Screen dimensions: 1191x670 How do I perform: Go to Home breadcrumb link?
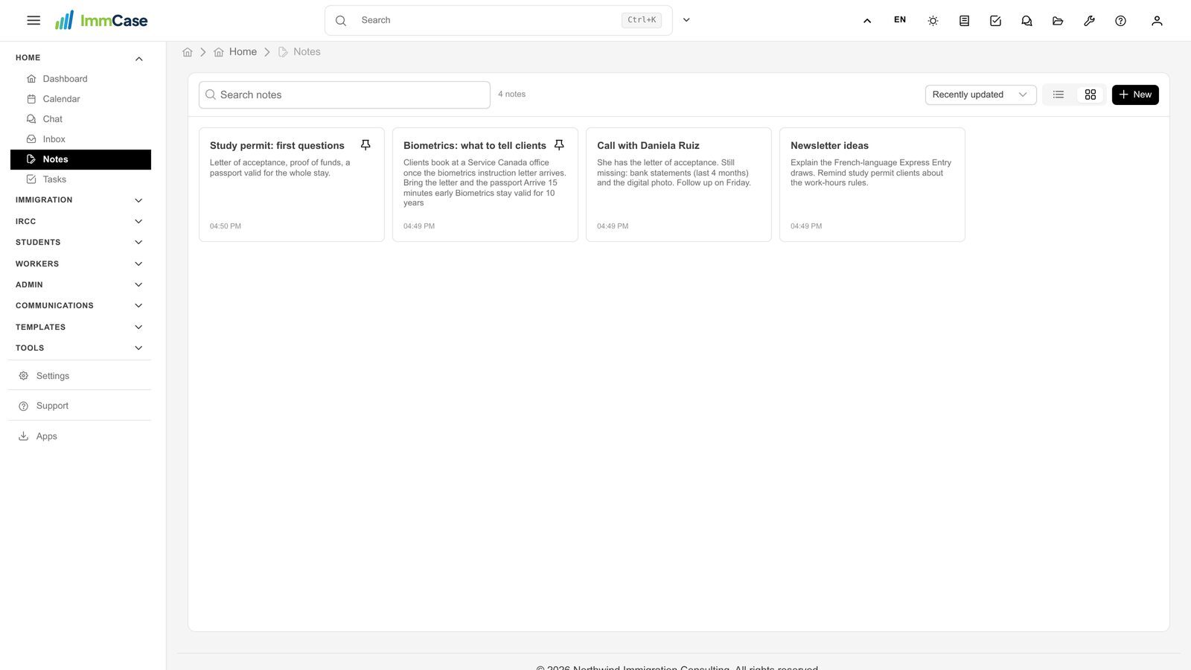click(235, 52)
